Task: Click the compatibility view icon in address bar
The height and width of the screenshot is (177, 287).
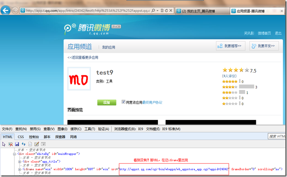Action: point(162,11)
